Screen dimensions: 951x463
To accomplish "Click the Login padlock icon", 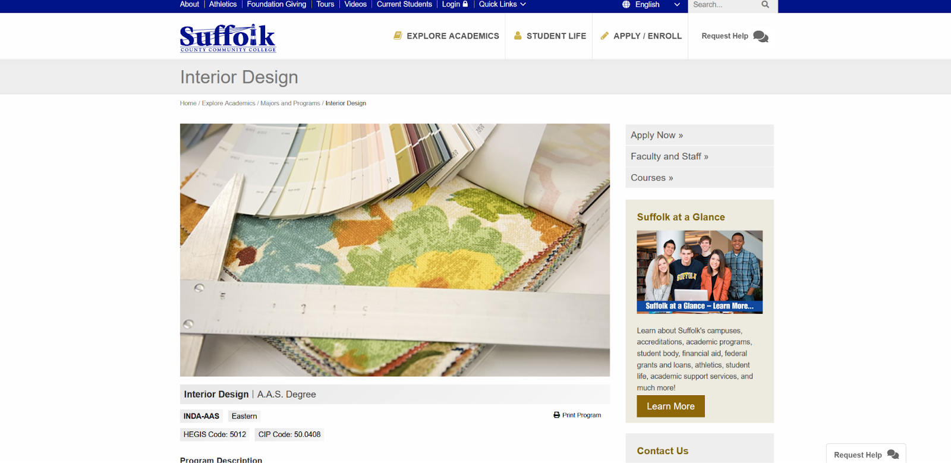I will 465,4.
